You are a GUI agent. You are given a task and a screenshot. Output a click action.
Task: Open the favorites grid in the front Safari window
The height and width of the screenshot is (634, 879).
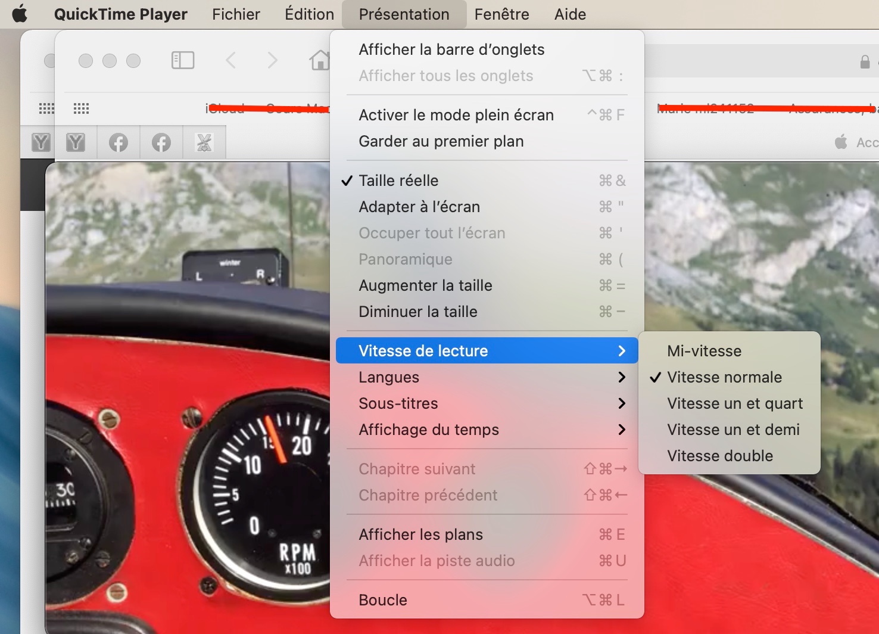point(81,108)
